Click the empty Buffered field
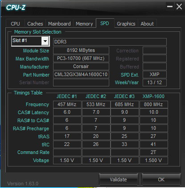Viewport: 185px width, 188px height. [x=155, y=66]
